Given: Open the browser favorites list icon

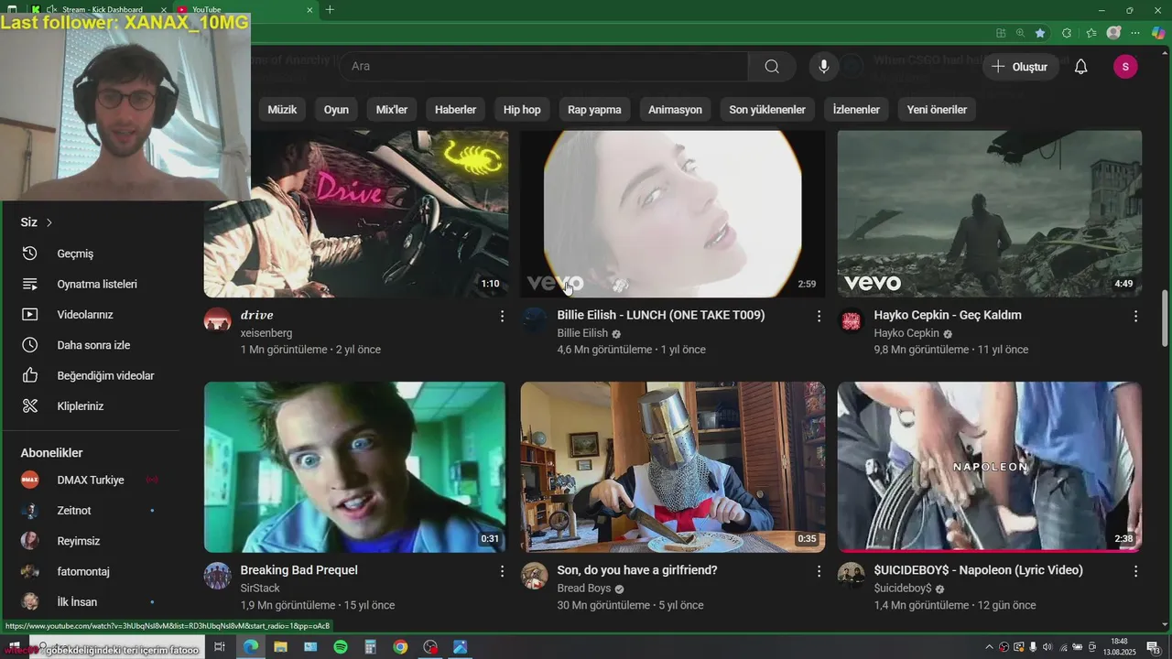Looking at the screenshot, I should [x=1091, y=33].
